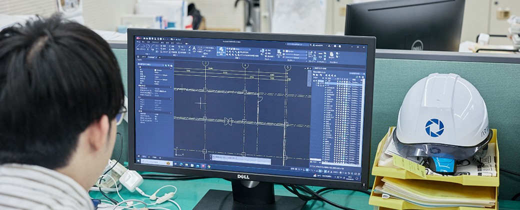520x210 pixels.
Task: Open the AutoCAD application menu logo
Action: pos(137,38)
